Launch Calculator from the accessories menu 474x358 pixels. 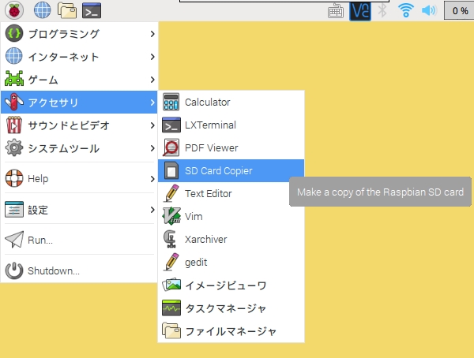coord(207,103)
